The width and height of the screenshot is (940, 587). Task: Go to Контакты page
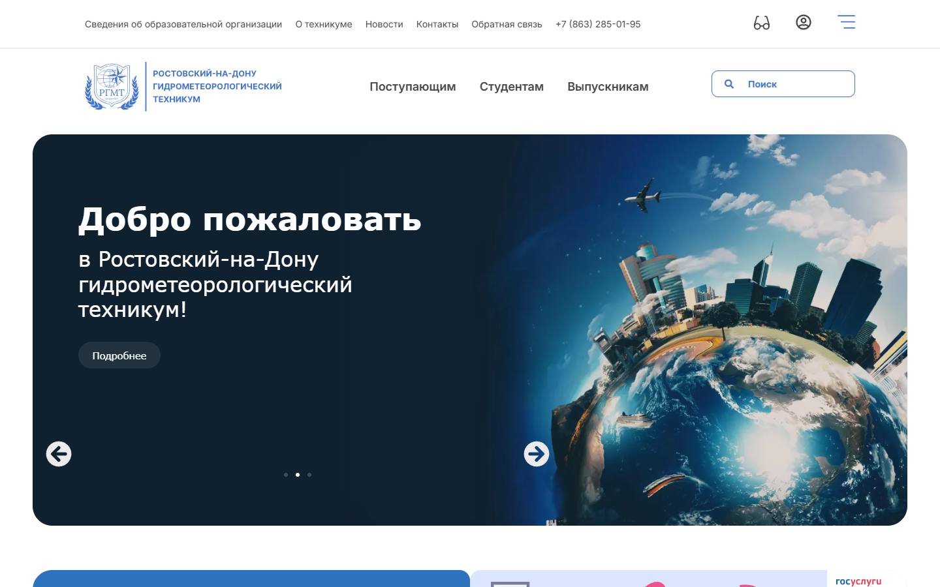click(x=437, y=24)
